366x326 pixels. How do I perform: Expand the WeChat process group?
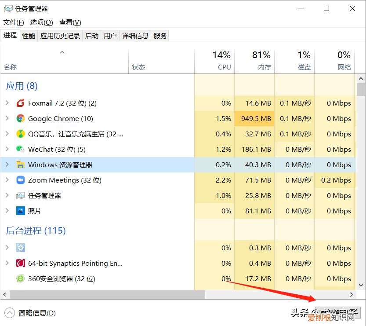(7, 150)
